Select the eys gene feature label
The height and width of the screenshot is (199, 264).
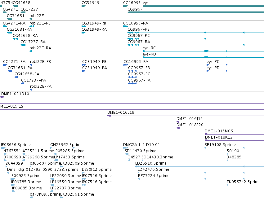click(x=145, y=3)
